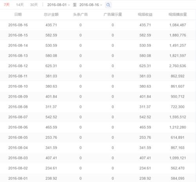Click play count 584,095
The width and height of the screenshot is (196, 182).
pyautogui.click(x=178, y=178)
